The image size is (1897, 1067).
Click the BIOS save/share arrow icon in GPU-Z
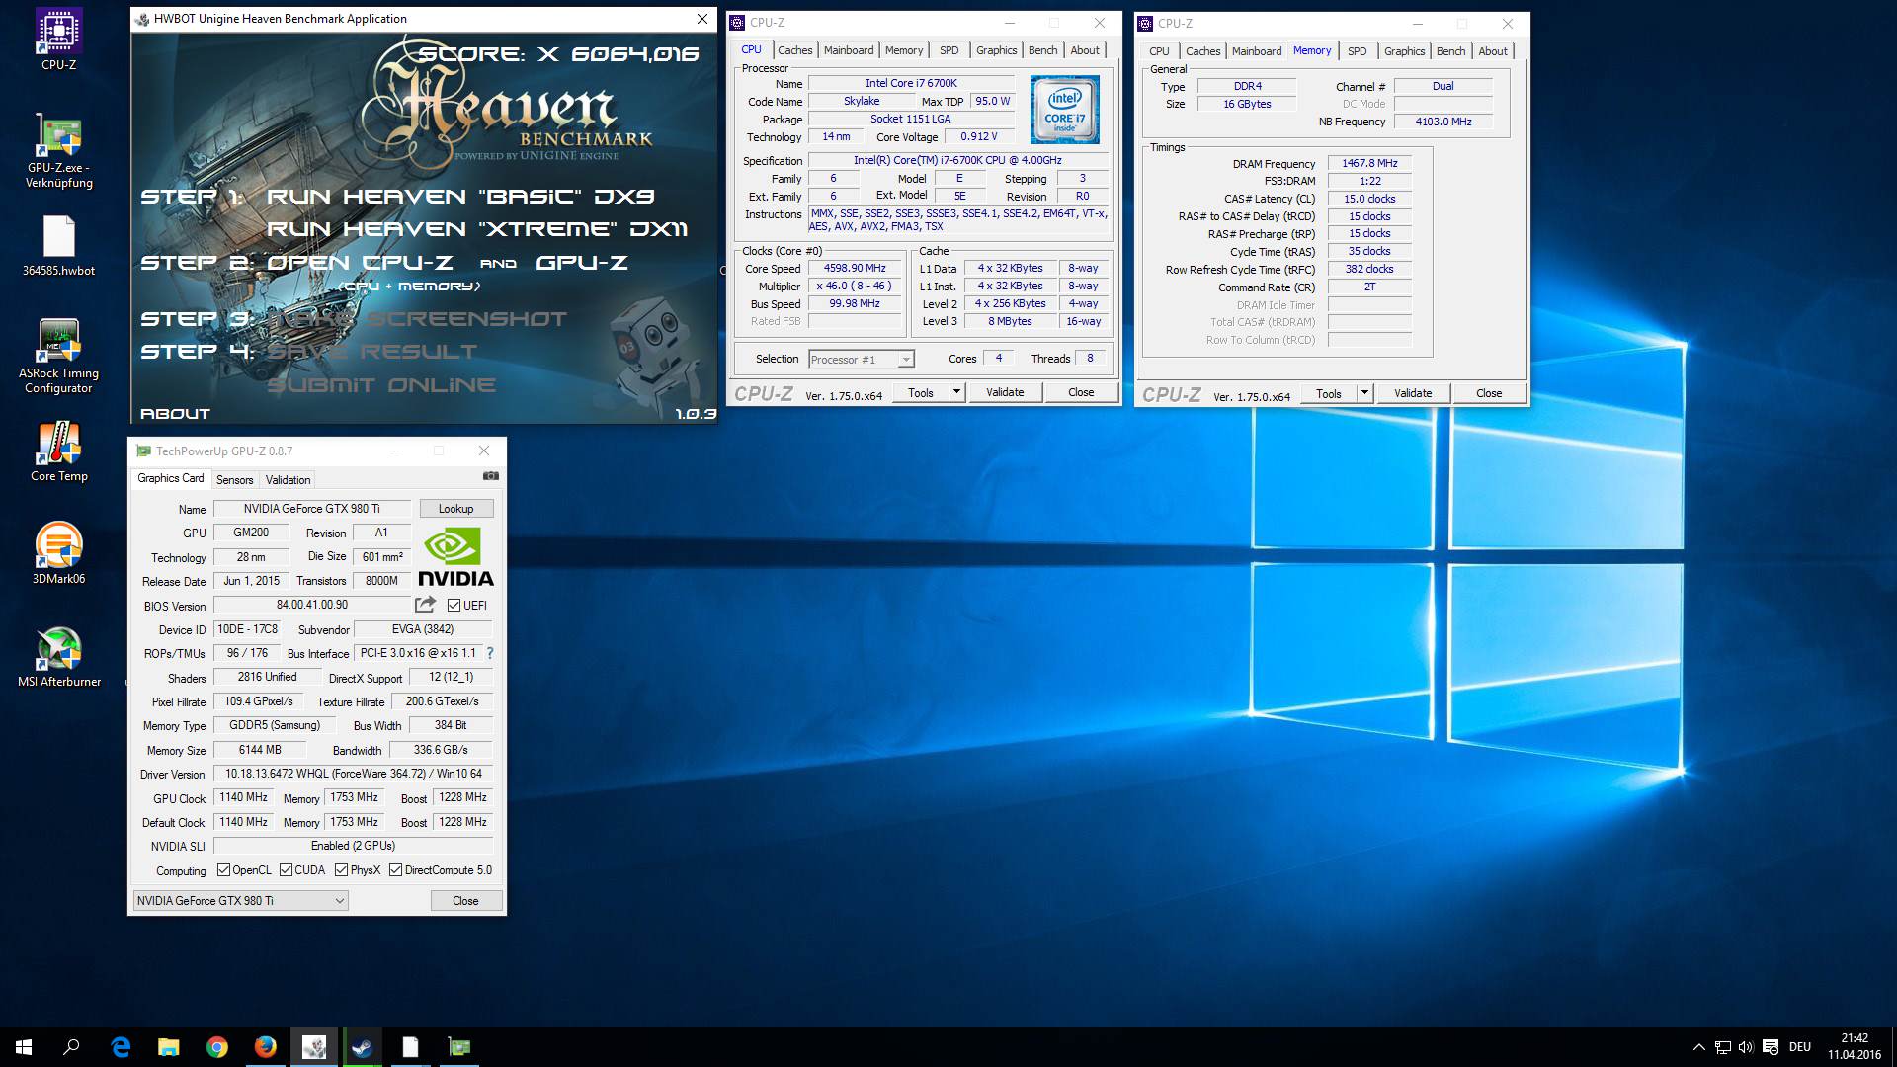(x=426, y=605)
